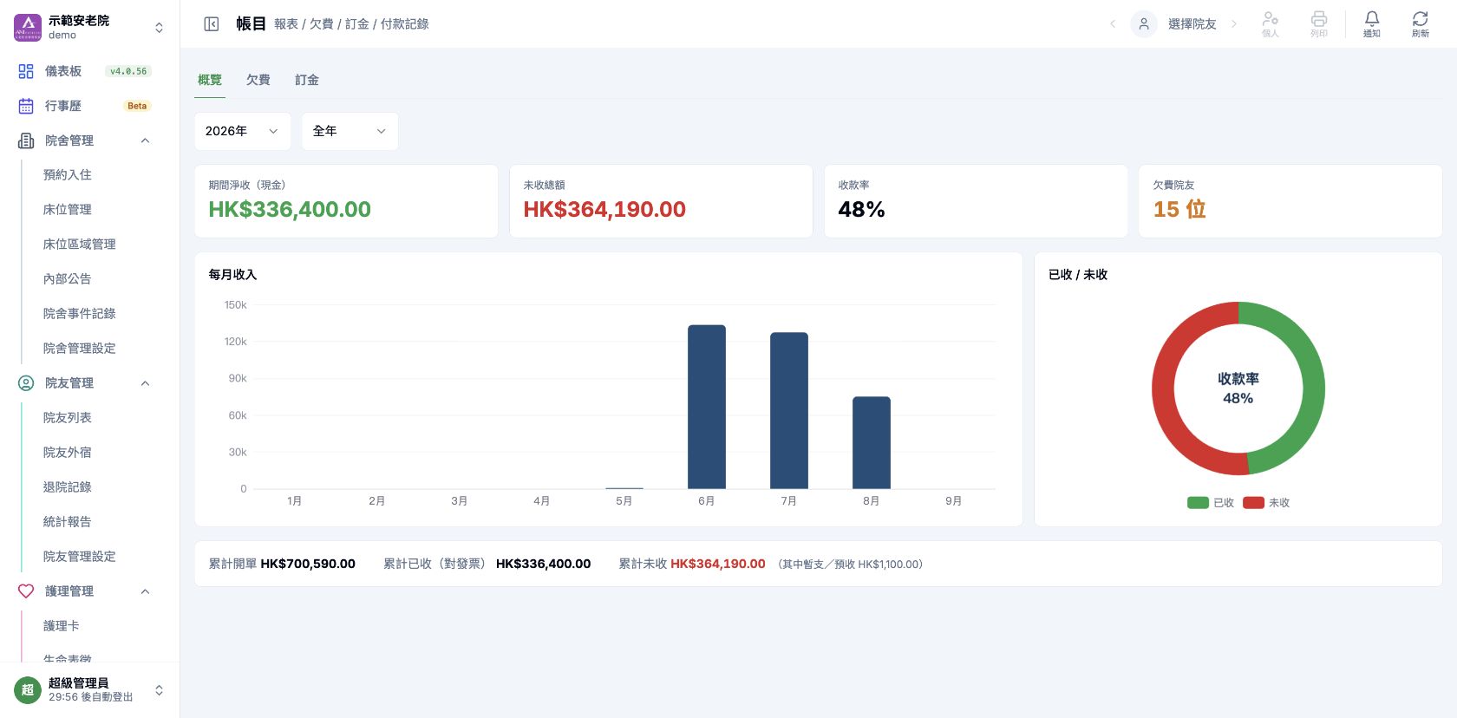The height and width of the screenshot is (718, 1457).
Task: Click the 選擇院友 avatar icon
Action: click(x=1144, y=24)
